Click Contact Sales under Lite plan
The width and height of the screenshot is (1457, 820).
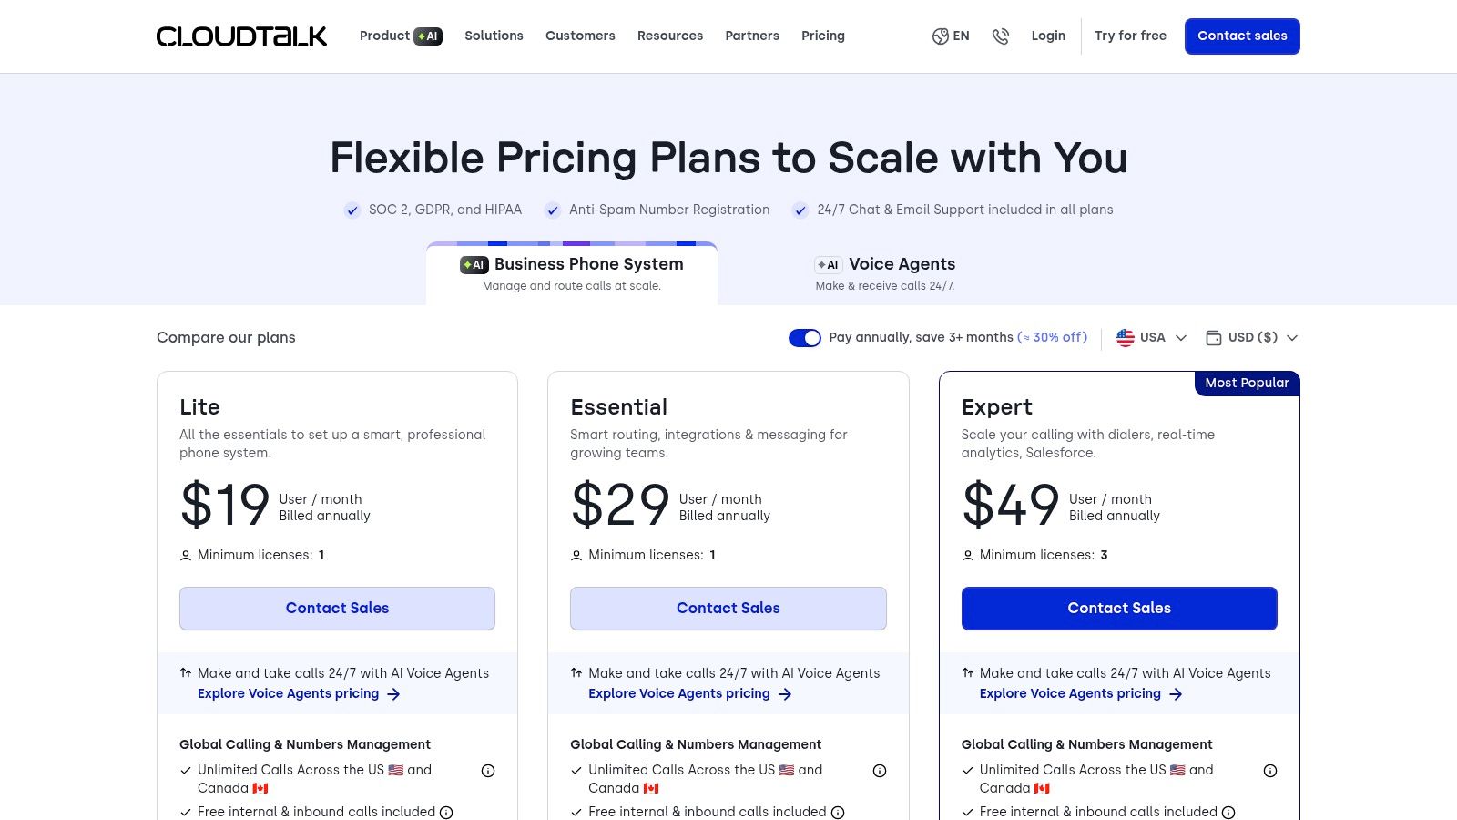[x=337, y=609]
